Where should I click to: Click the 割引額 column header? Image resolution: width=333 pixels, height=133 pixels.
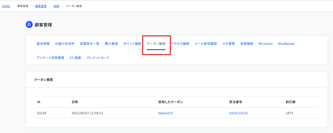[290, 102]
